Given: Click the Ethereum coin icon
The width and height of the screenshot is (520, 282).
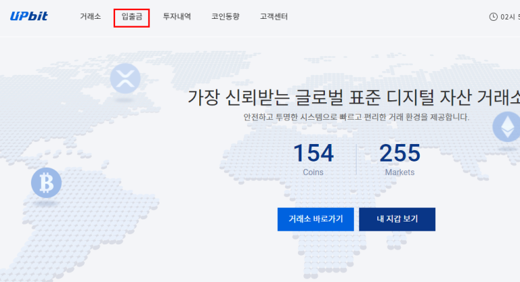Looking at the screenshot, I should coord(507,127).
